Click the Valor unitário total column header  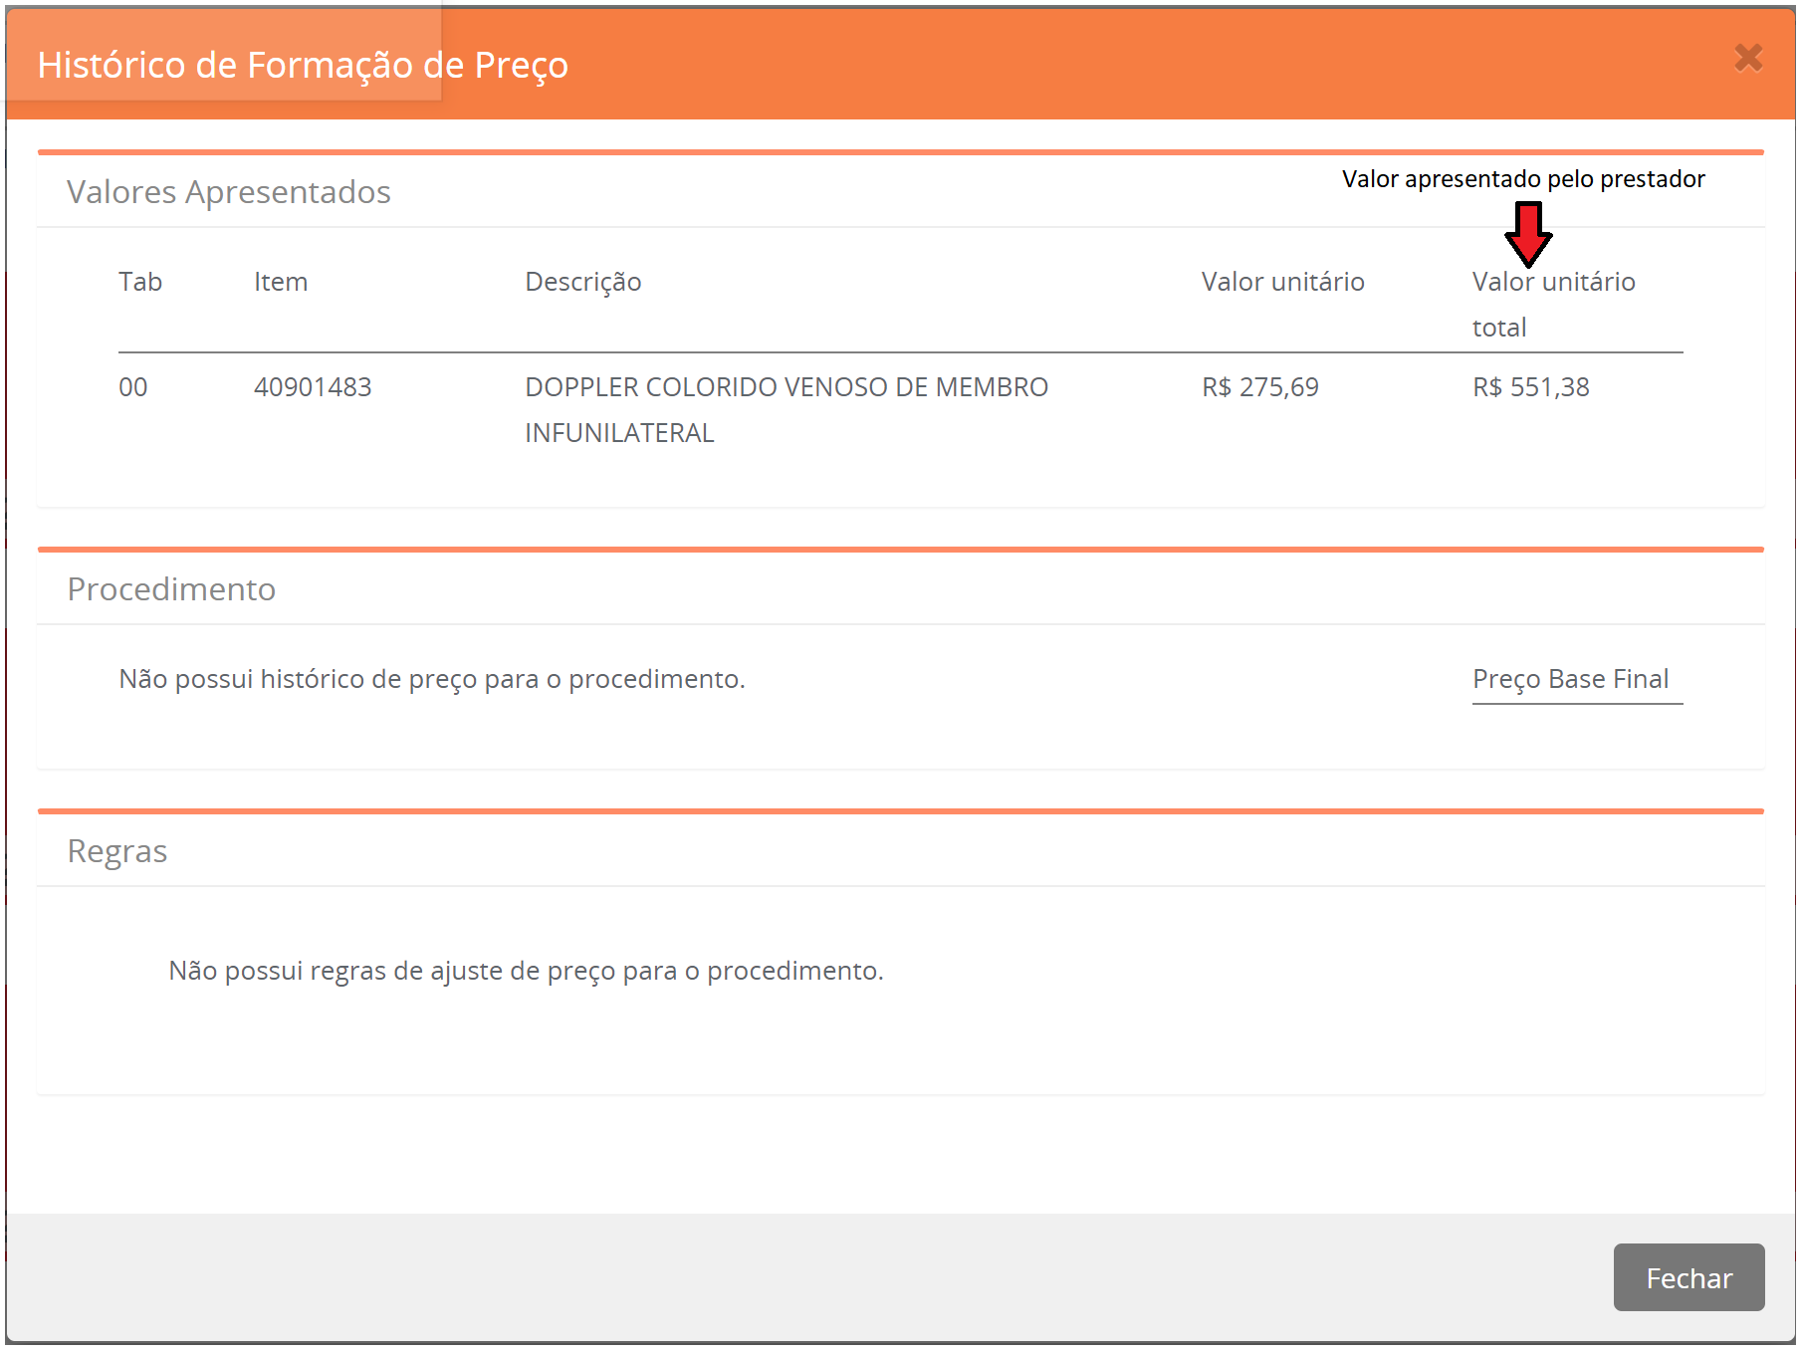pyautogui.click(x=1552, y=304)
